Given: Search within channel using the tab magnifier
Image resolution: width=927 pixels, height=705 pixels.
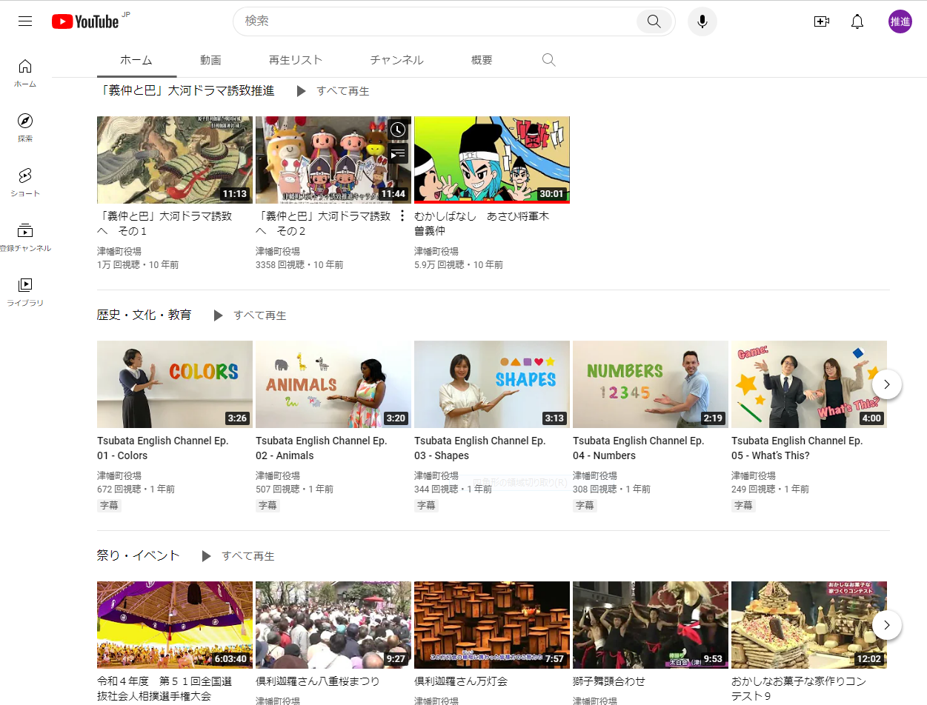Looking at the screenshot, I should pyautogui.click(x=548, y=60).
